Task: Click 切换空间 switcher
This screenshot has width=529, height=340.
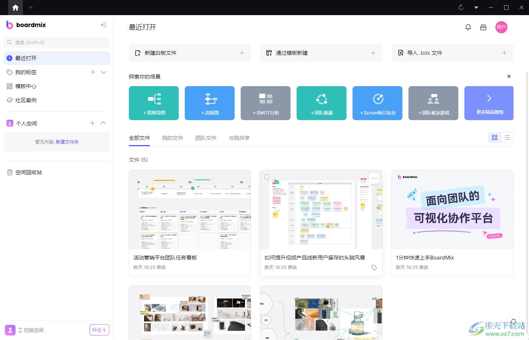Action: 31,330
